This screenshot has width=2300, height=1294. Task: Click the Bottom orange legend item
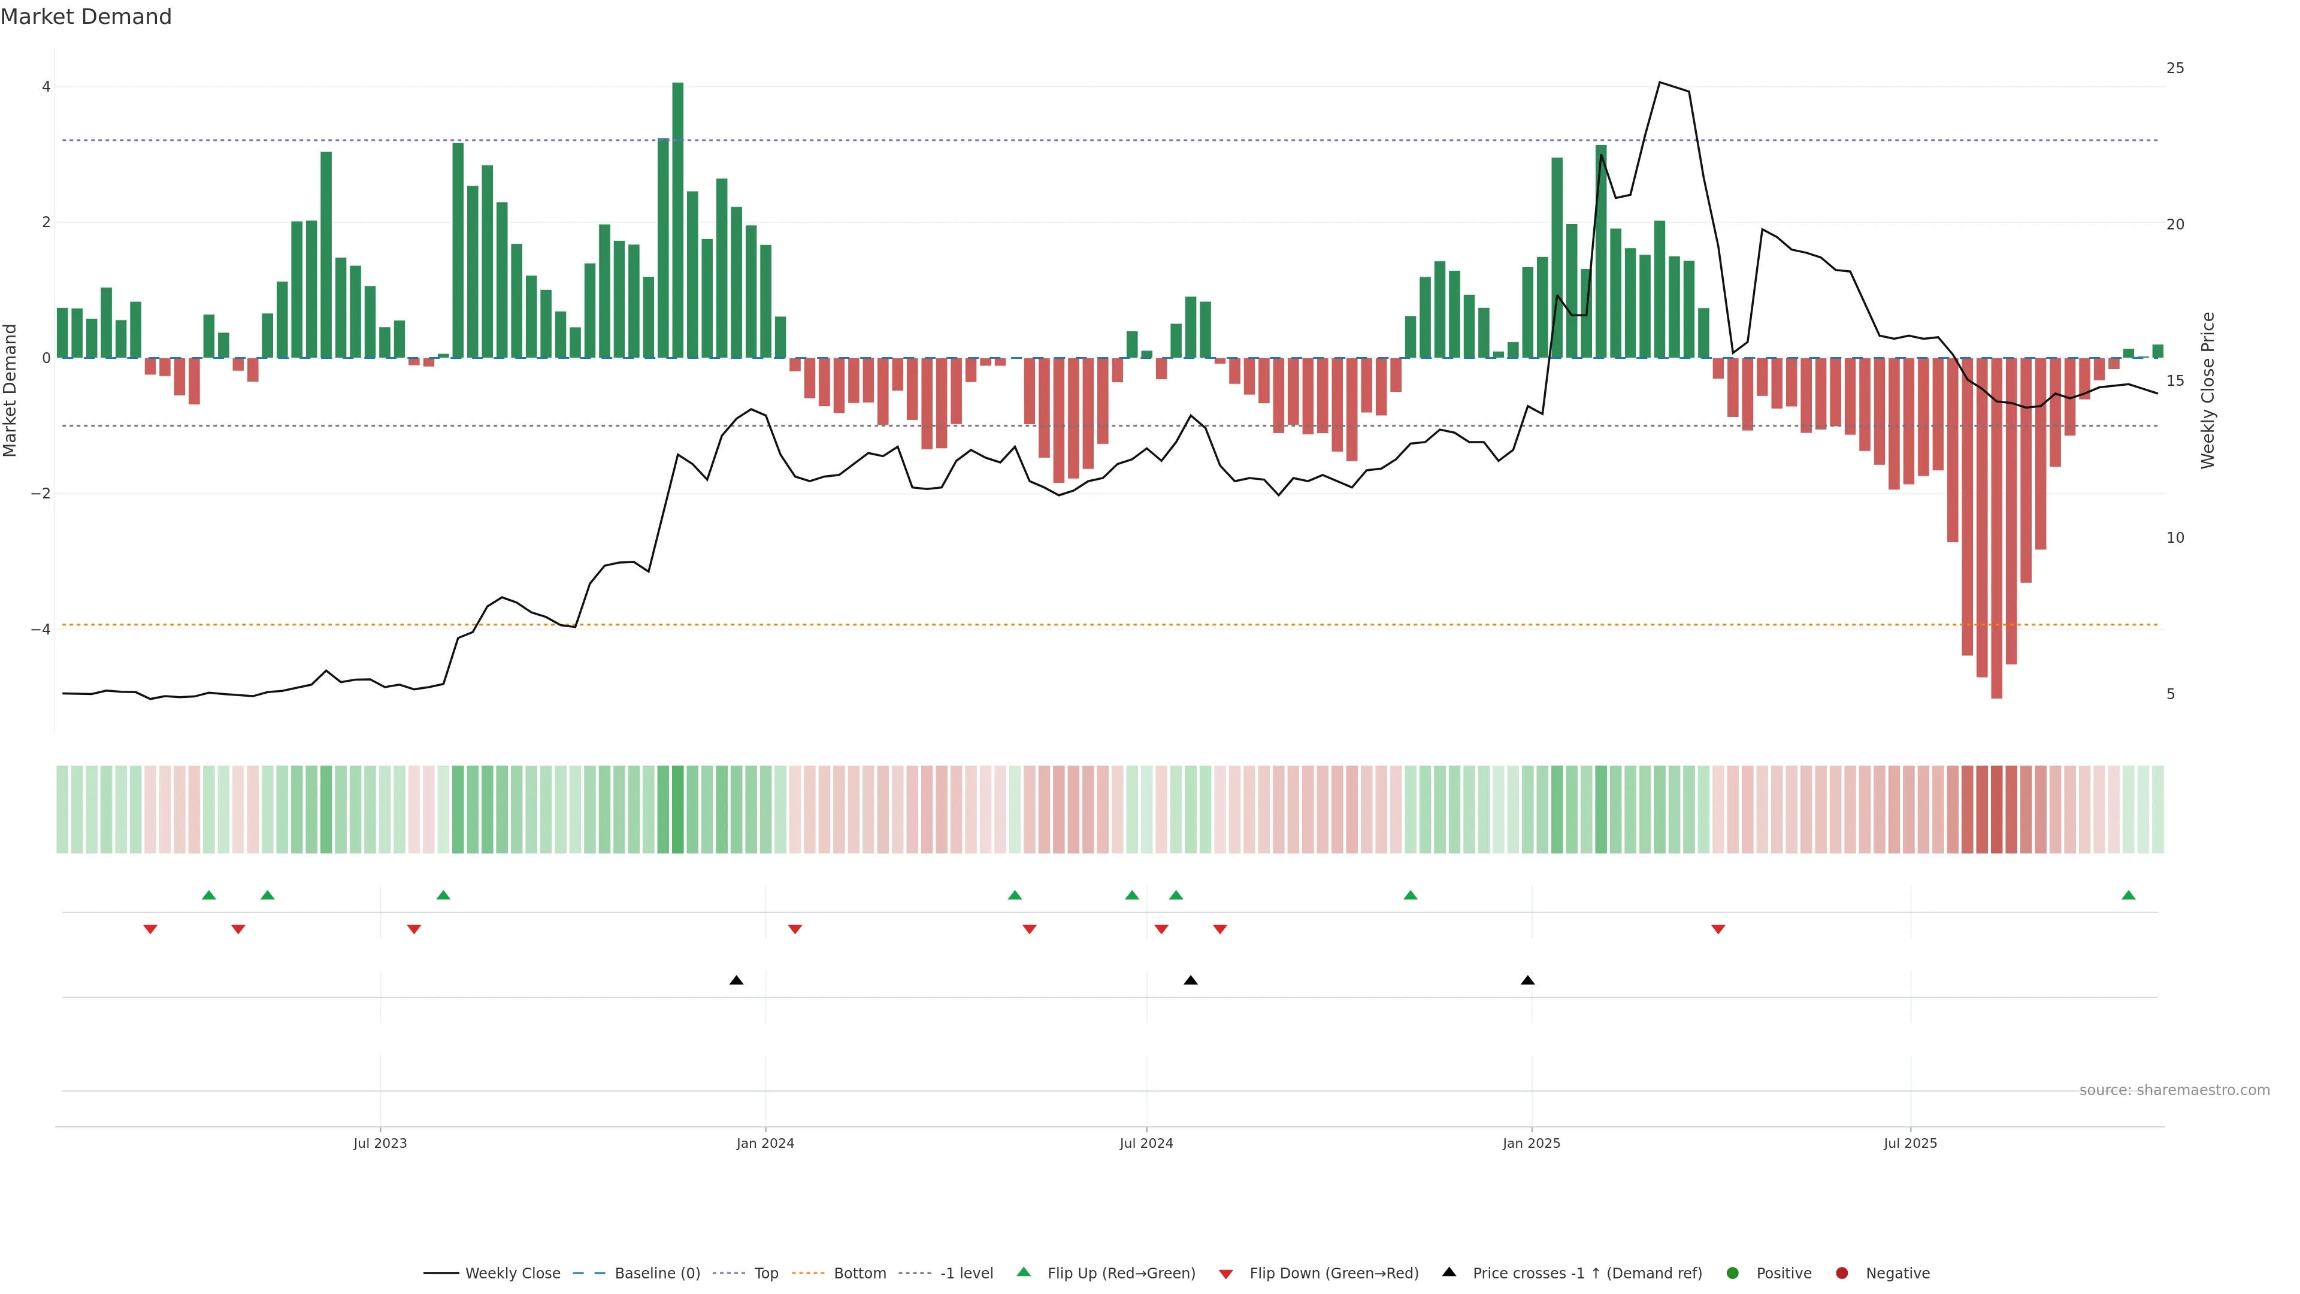pos(859,1274)
